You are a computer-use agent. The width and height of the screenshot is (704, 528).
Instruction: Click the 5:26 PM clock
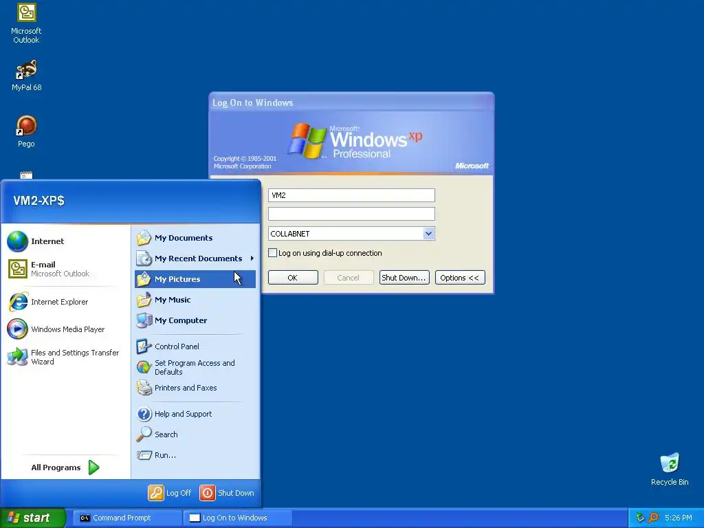click(678, 518)
